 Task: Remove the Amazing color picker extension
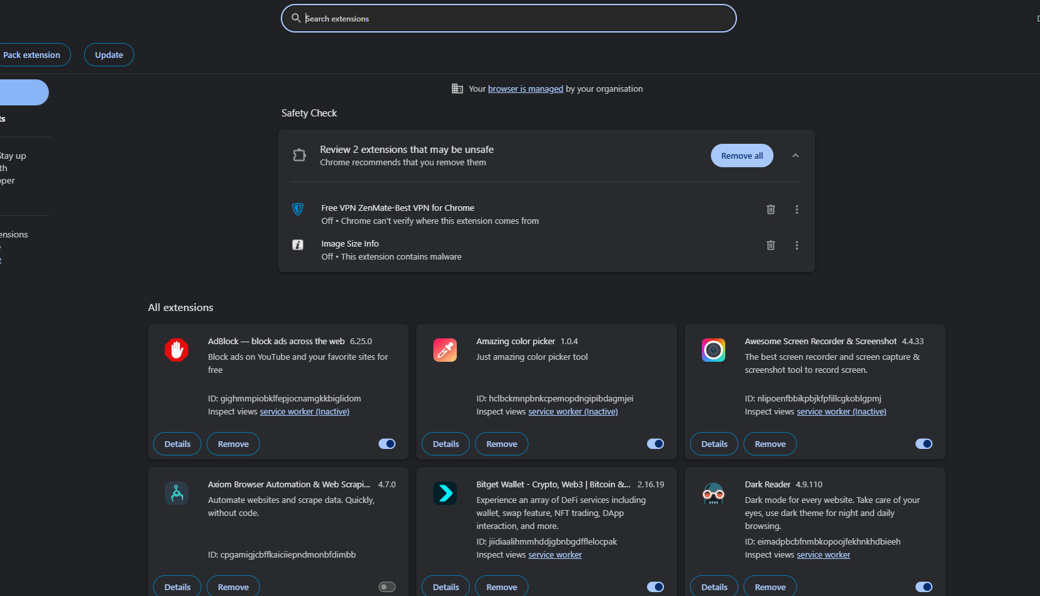[502, 444]
